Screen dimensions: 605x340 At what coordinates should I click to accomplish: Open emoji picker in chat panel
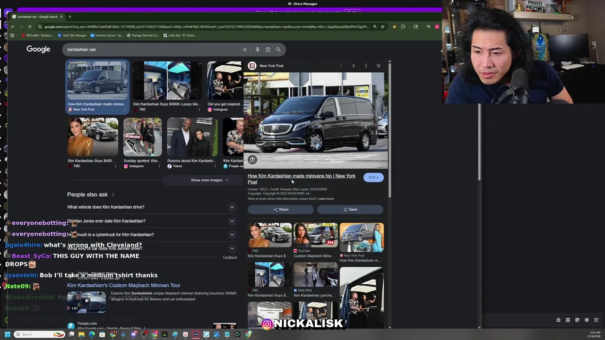pyautogui.click(x=587, y=320)
